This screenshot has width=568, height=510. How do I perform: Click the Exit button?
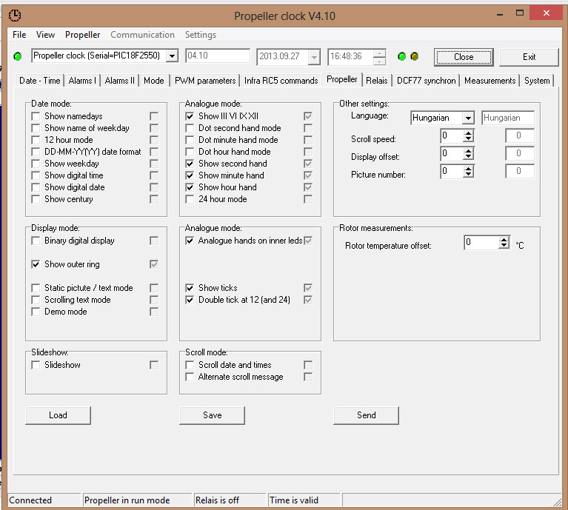tap(529, 57)
